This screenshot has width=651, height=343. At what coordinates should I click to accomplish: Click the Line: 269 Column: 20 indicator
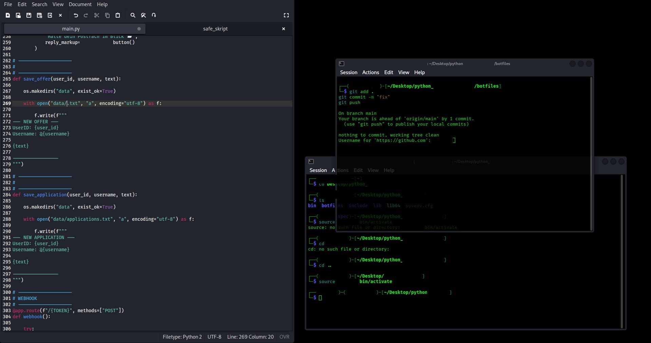coord(250,337)
